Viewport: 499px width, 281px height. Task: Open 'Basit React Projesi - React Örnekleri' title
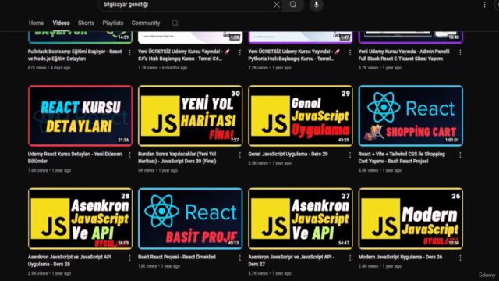177,257
